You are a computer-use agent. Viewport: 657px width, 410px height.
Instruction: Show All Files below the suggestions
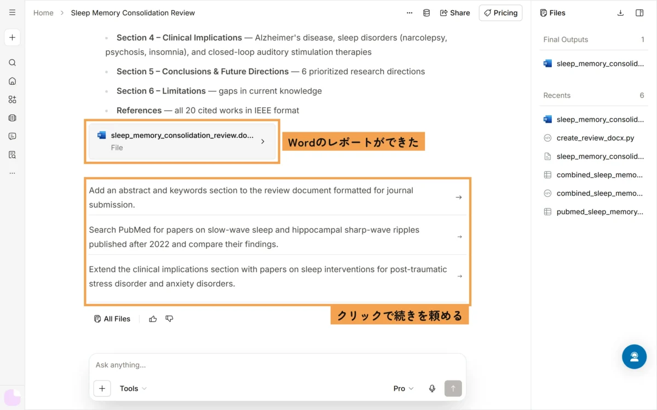pyautogui.click(x=112, y=319)
